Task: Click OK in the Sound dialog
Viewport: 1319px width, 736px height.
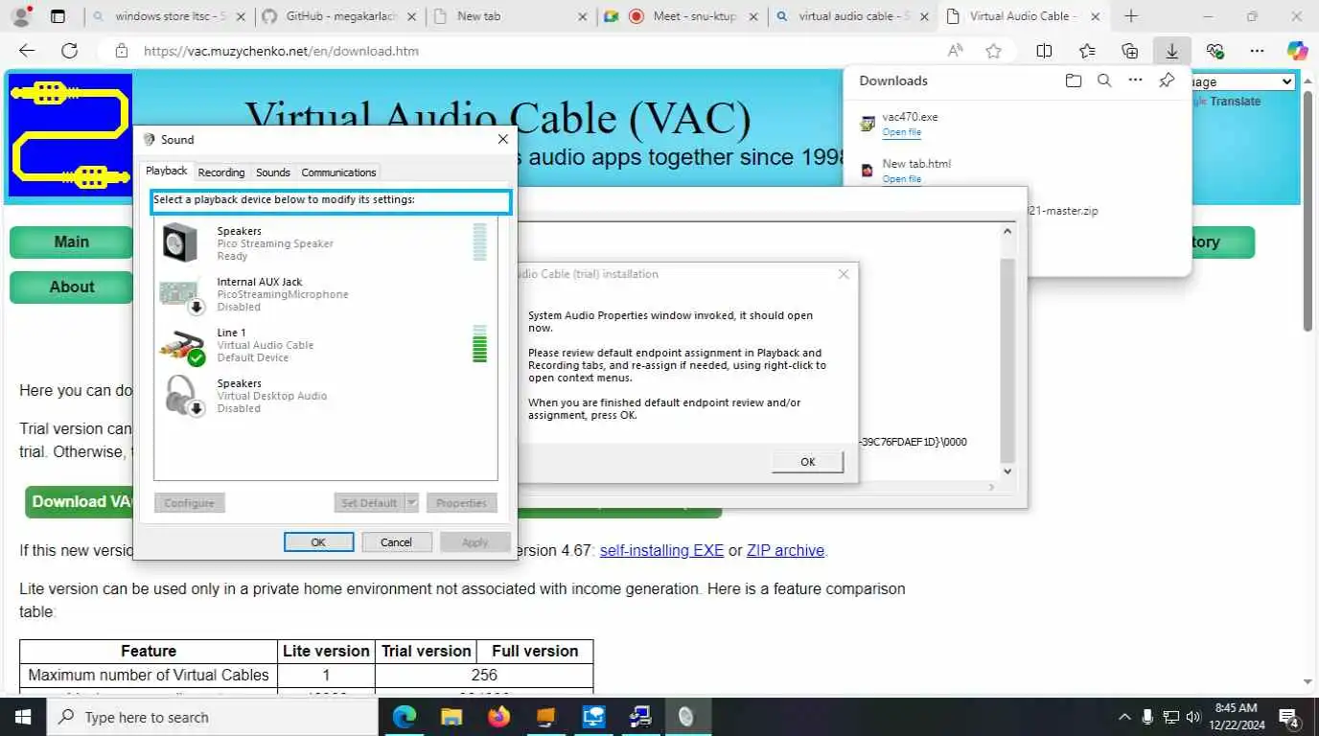Action: [x=318, y=542]
